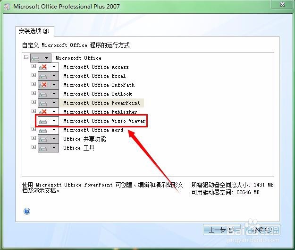Select Microsoft Office Access label
Viewport: 295px width, 250px height.
(96, 67)
